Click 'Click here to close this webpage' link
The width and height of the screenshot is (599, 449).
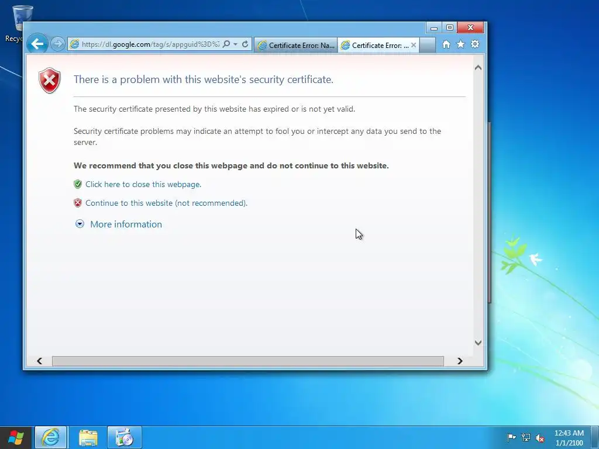[143, 184]
